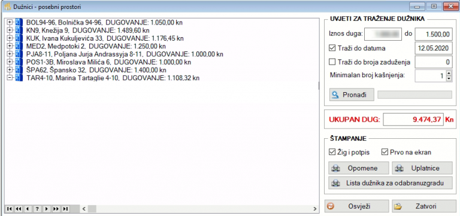Expand the MED2 Medpotoki 2 node
Image resolution: width=460 pixels, height=216 pixels.
point(10,46)
